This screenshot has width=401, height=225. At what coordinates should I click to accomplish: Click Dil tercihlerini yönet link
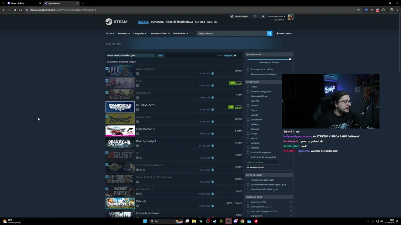255,167
